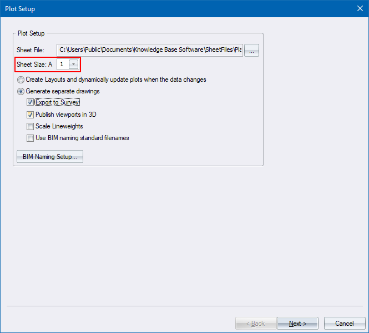Open the BIM Naming Setup dialog

click(x=50, y=157)
